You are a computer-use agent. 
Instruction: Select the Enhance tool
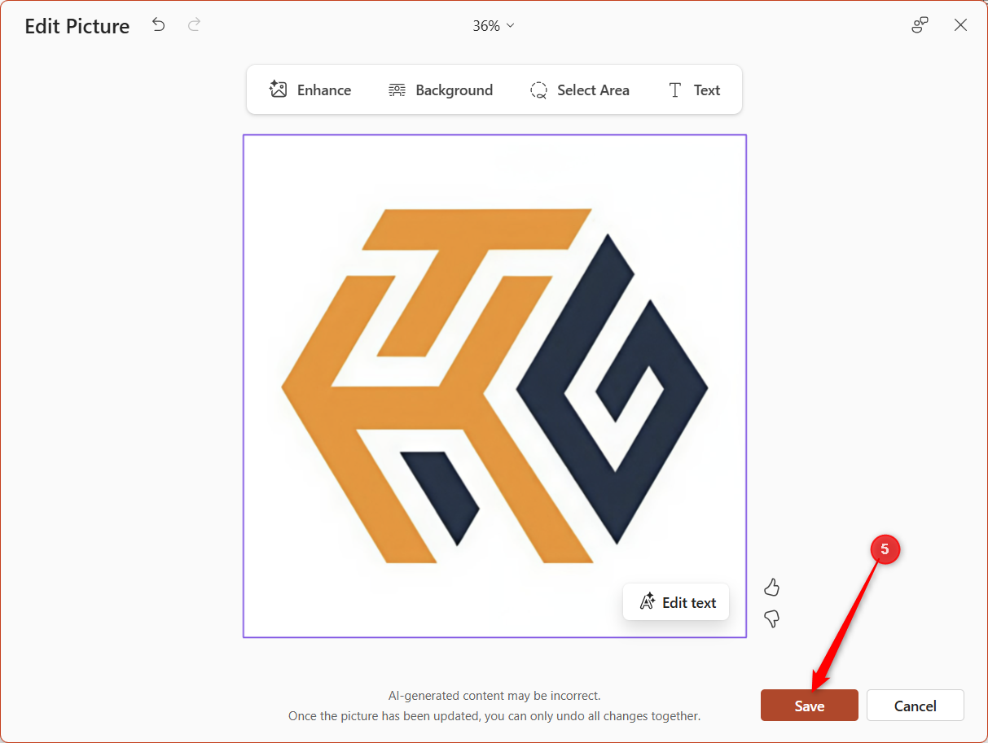pos(310,90)
